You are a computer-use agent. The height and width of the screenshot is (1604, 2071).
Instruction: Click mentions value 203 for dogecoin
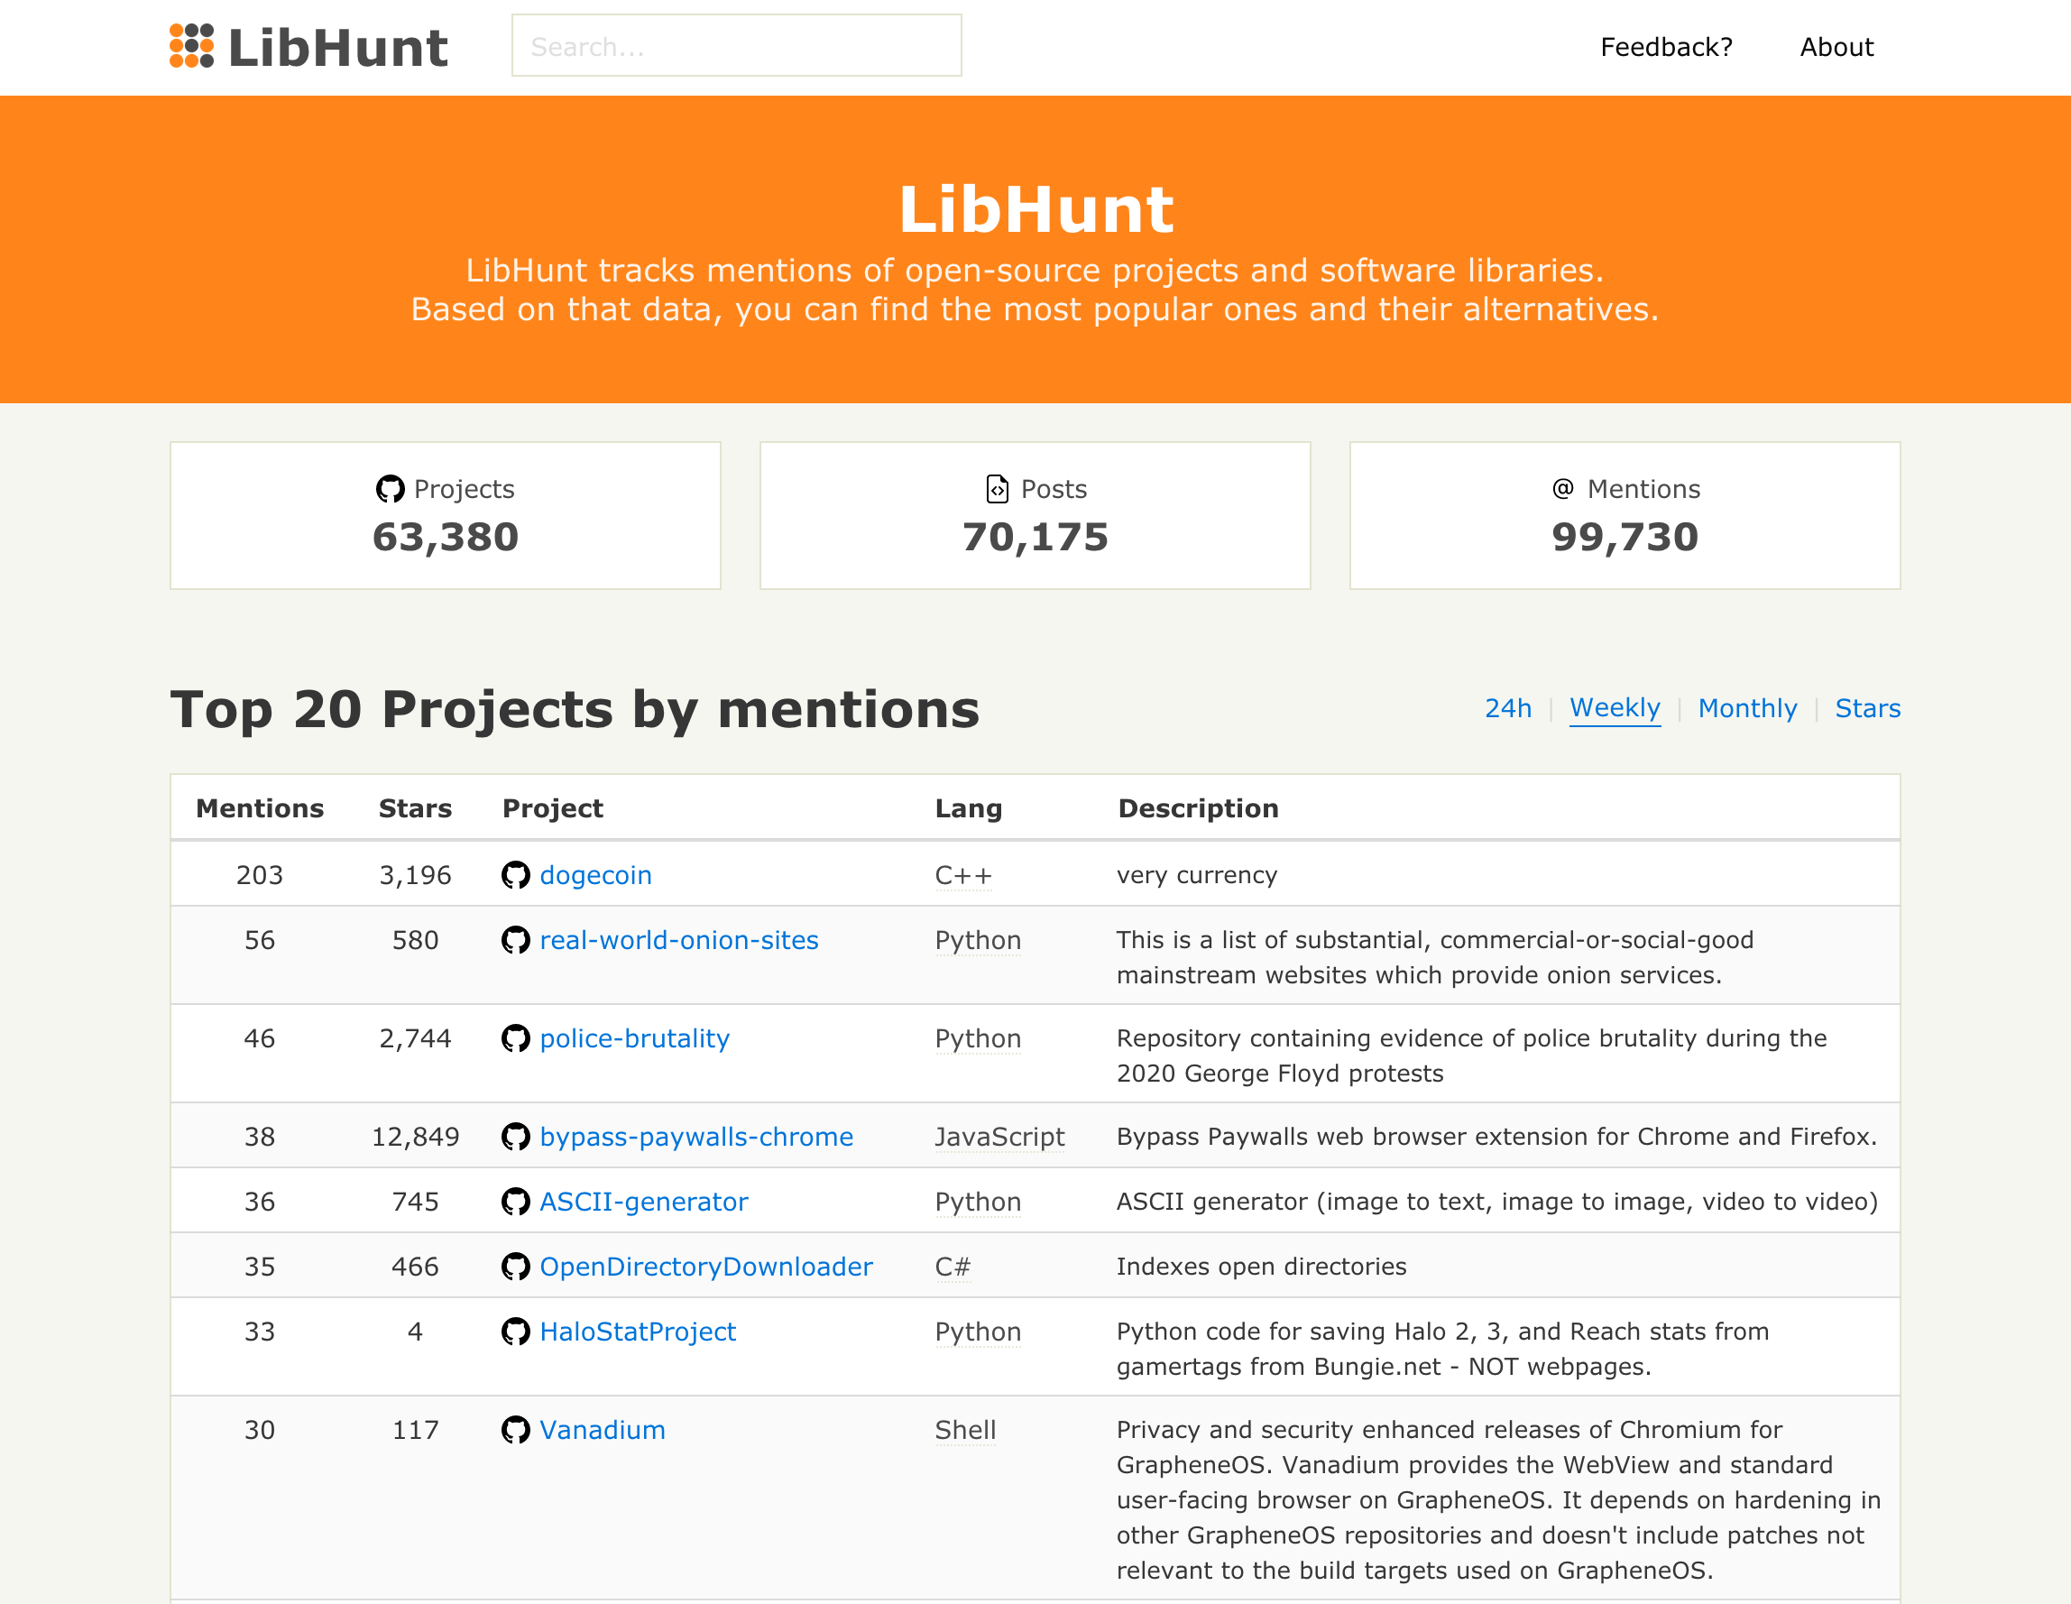260,874
